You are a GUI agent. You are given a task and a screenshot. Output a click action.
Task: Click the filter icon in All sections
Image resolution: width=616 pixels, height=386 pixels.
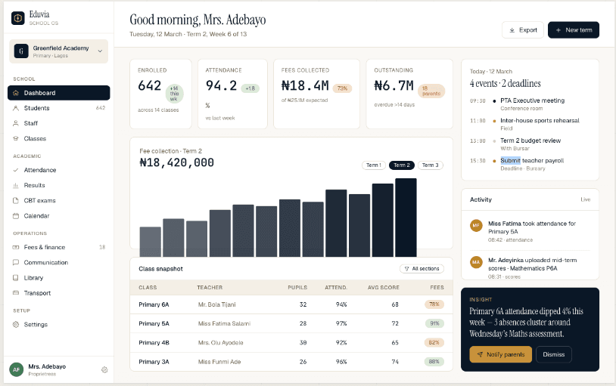406,269
